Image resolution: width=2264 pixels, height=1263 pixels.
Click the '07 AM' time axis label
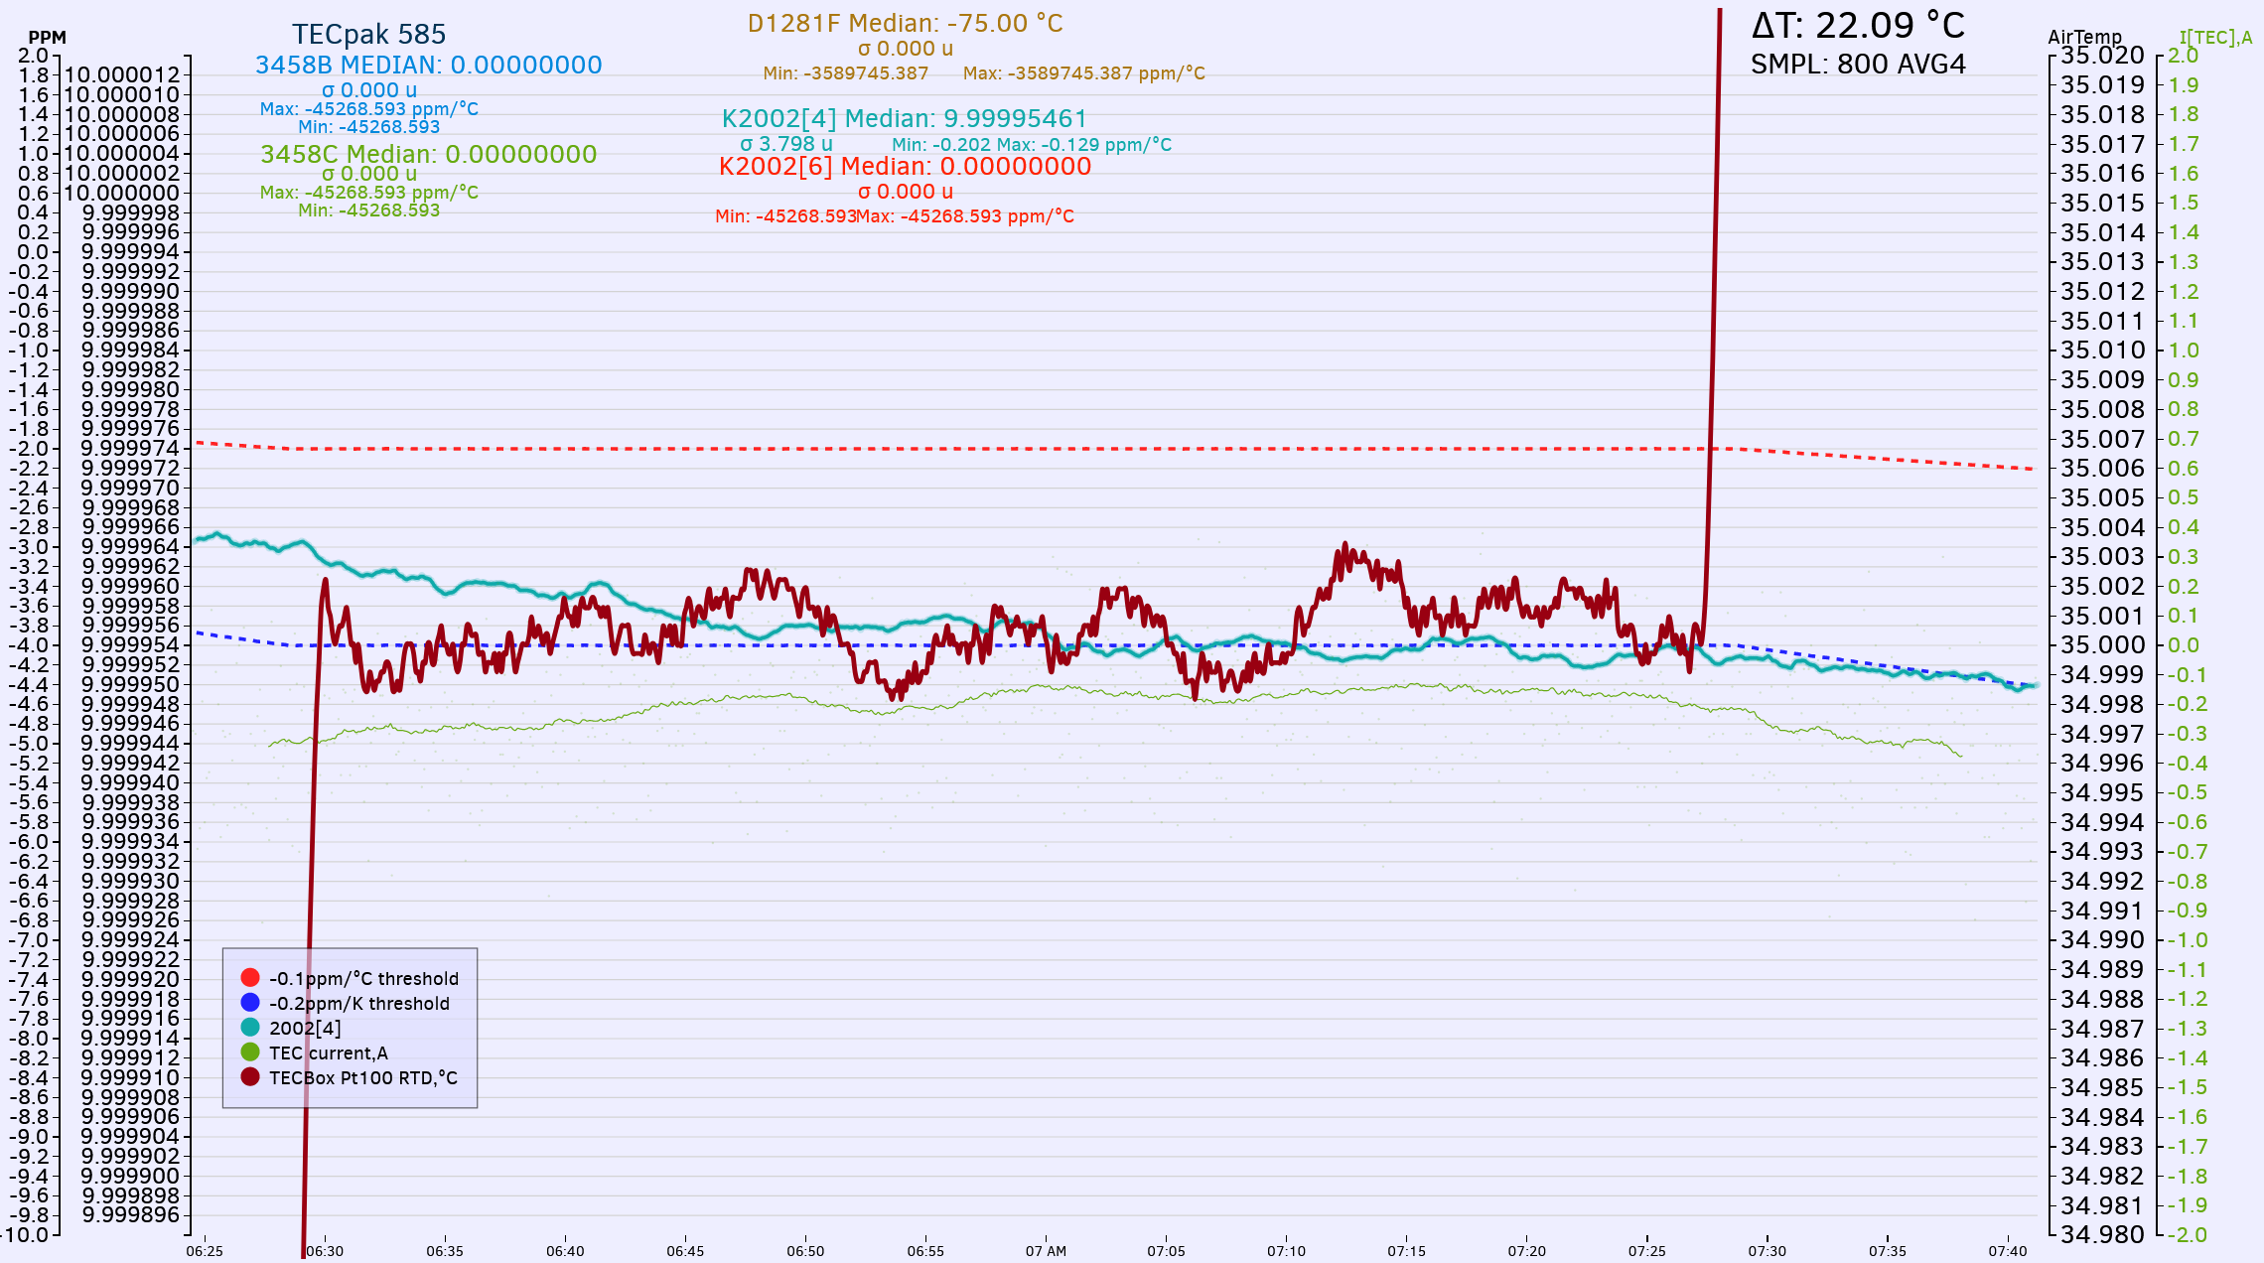coord(1046,1251)
